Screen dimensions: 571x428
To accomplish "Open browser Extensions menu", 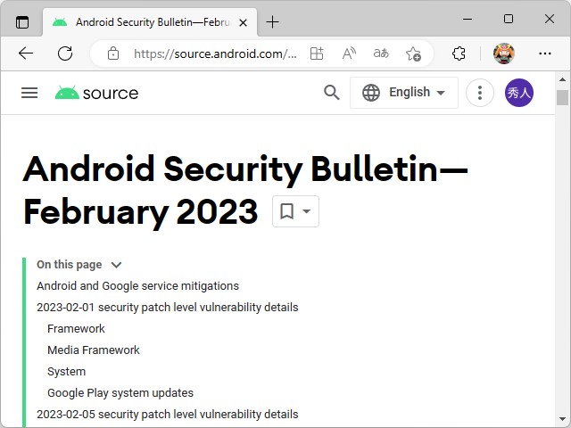I will coord(459,53).
